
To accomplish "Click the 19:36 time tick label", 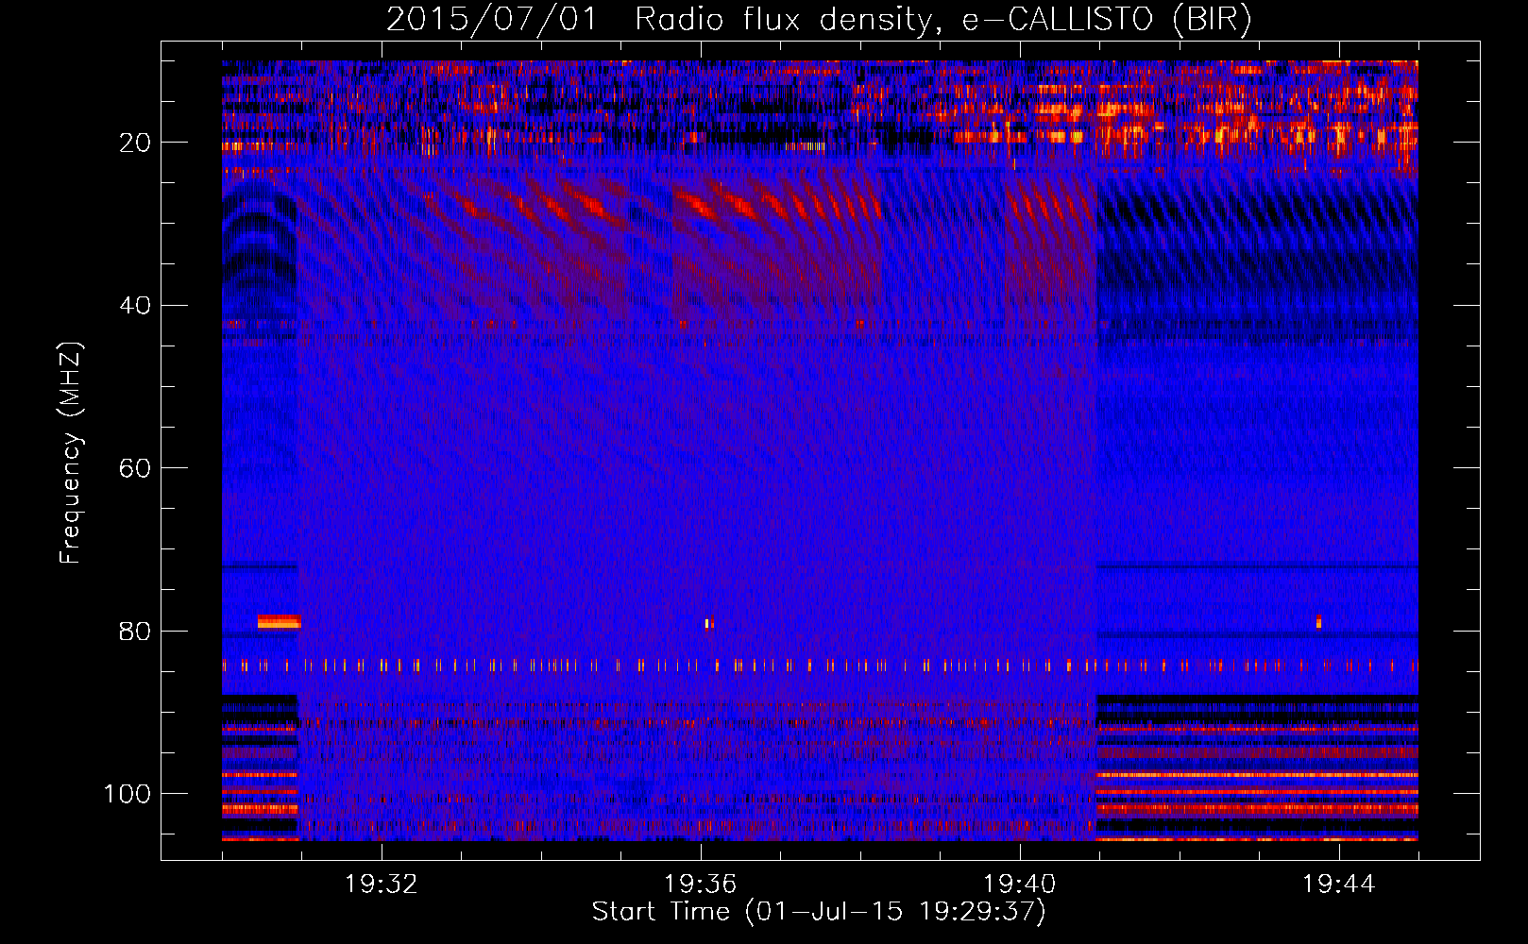I will pos(701,885).
